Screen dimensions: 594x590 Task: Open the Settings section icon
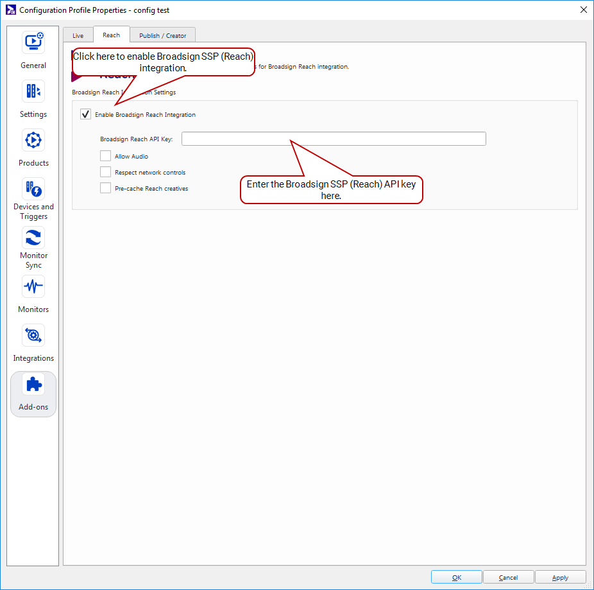[33, 91]
